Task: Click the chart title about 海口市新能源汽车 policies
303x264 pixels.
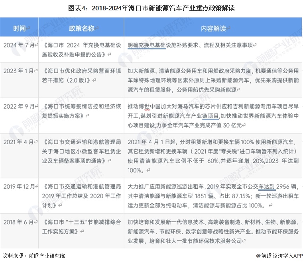Action: coord(151,8)
